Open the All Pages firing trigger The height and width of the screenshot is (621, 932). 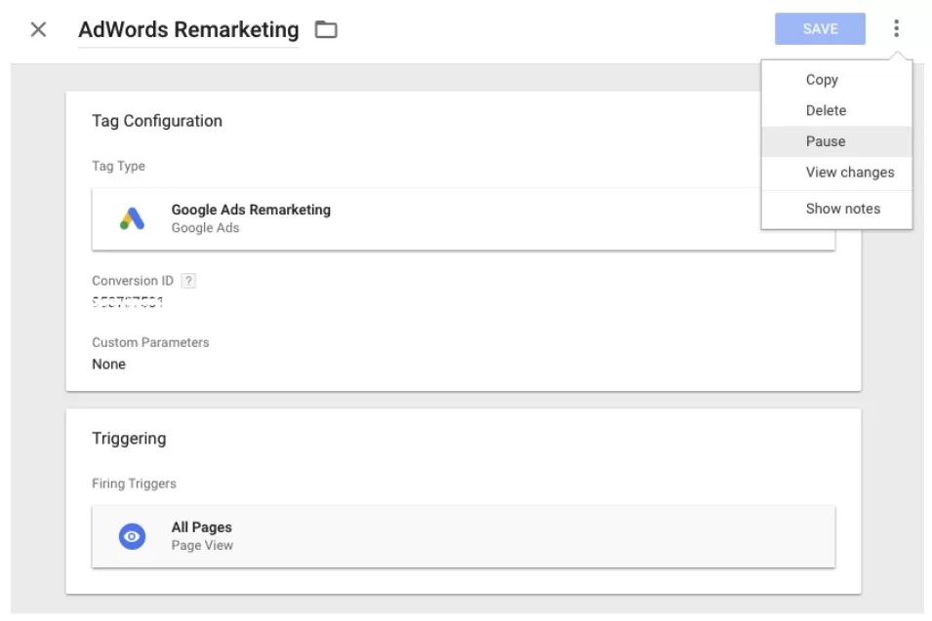pyautogui.click(x=293, y=534)
